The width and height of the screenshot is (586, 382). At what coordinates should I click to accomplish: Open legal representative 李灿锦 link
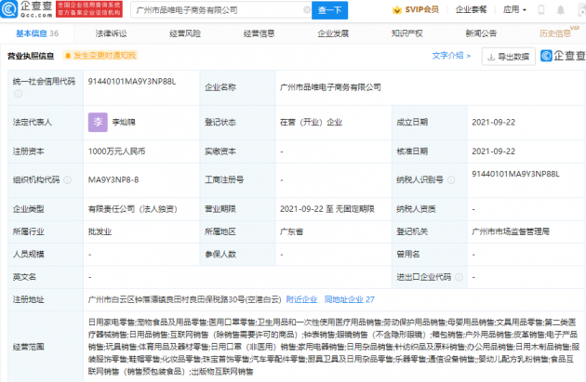click(x=124, y=122)
